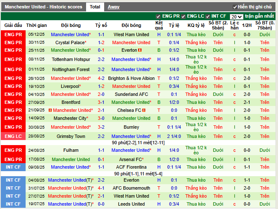Select the ENG LC league cell for Grimsby Town

[13, 136]
